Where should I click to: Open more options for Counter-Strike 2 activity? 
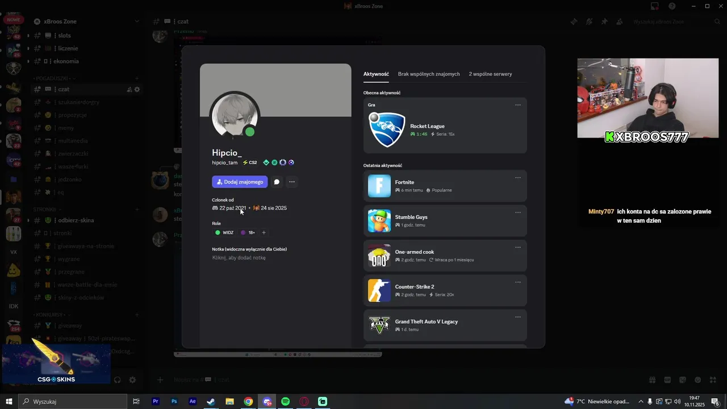tap(518, 282)
